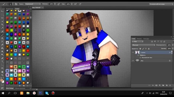Open the brush opacity slider dropdown
Screen dimensions: 174x97
click(x=55, y=4)
